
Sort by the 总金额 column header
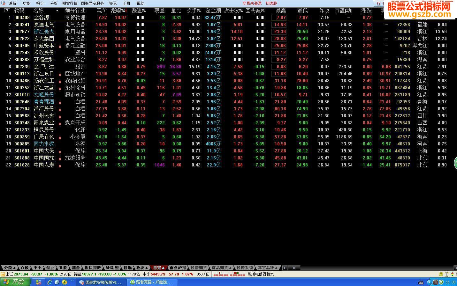coord(213,11)
